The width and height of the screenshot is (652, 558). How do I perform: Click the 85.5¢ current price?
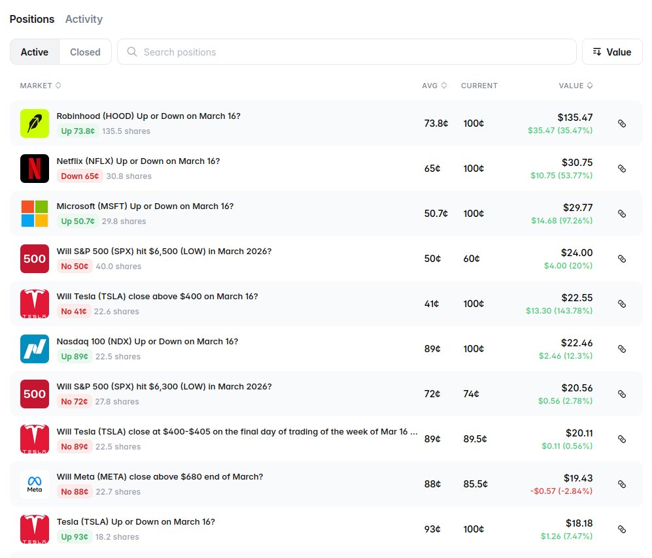tap(475, 484)
